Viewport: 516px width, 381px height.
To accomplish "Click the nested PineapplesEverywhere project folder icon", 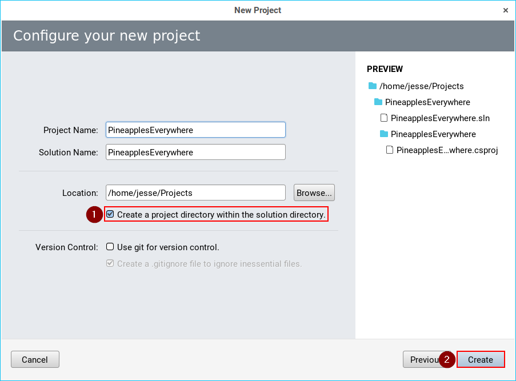I will click(384, 134).
